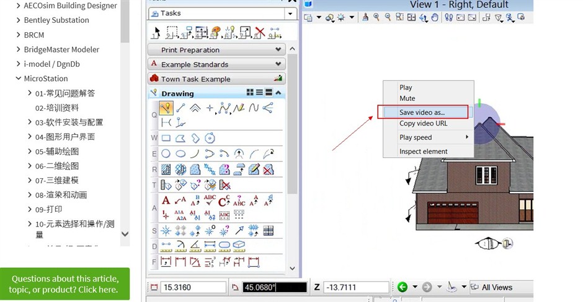Click the Town Task Example header
Screen dimensions: 583x302
pyautogui.click(x=217, y=79)
